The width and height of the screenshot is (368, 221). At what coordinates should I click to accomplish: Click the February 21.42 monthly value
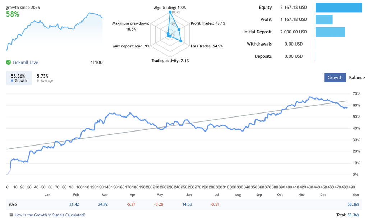tap(74, 204)
